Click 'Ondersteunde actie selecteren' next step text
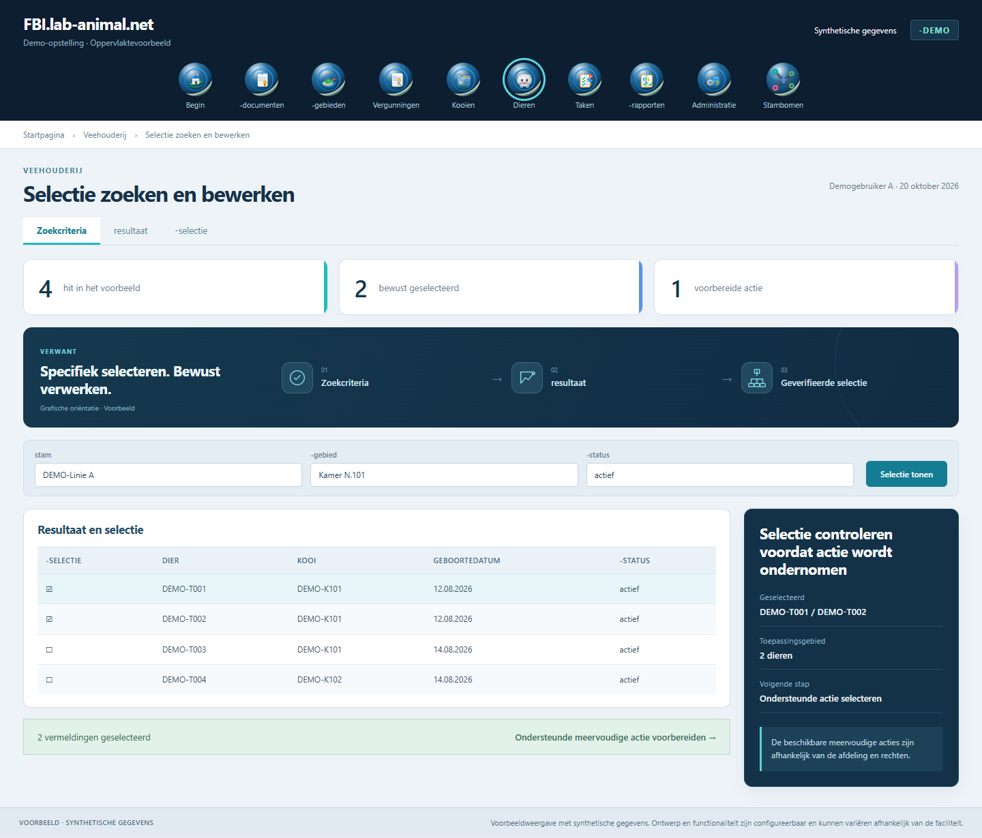This screenshot has width=982, height=838. 820,698
